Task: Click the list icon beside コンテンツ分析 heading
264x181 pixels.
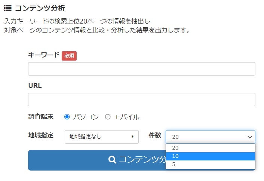Action: (7, 8)
